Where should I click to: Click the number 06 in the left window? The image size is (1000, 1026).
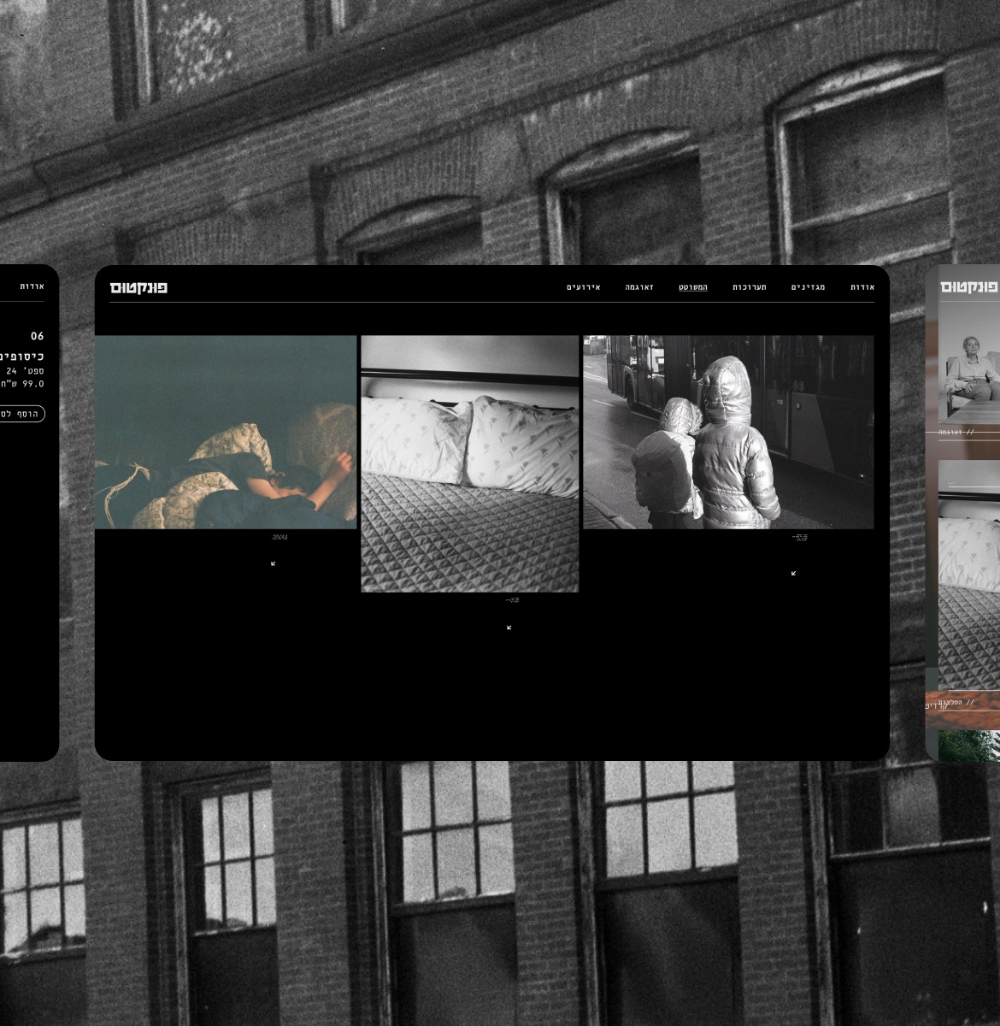[38, 336]
